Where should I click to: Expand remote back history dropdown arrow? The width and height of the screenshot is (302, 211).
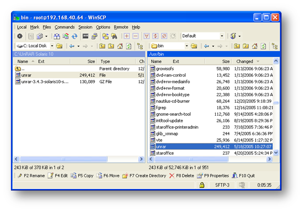pos(213,46)
